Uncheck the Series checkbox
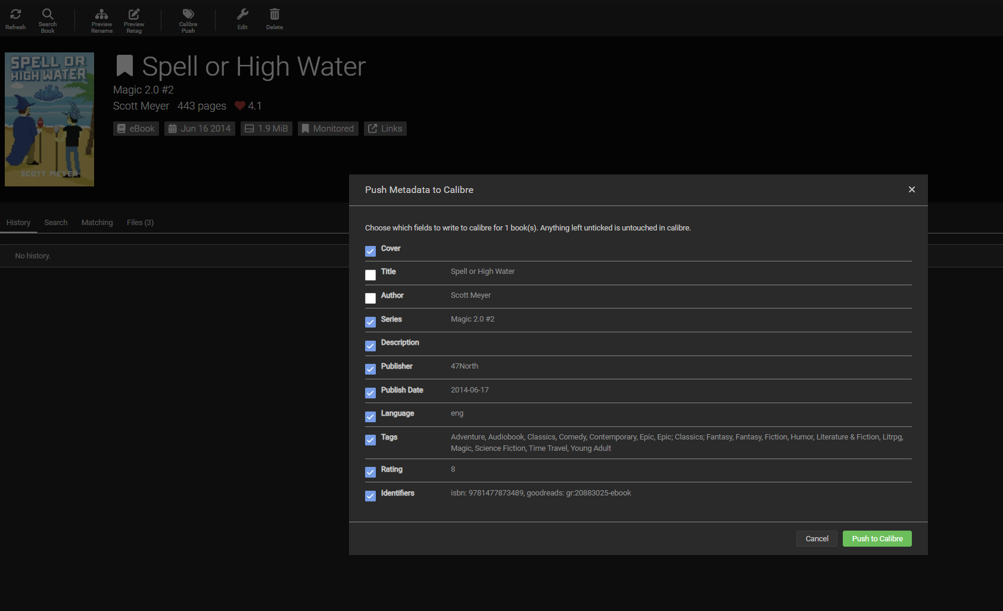1003x611 pixels. (x=370, y=322)
